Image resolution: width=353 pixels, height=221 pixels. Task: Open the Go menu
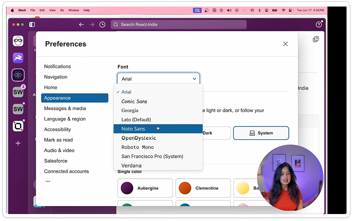click(x=62, y=10)
